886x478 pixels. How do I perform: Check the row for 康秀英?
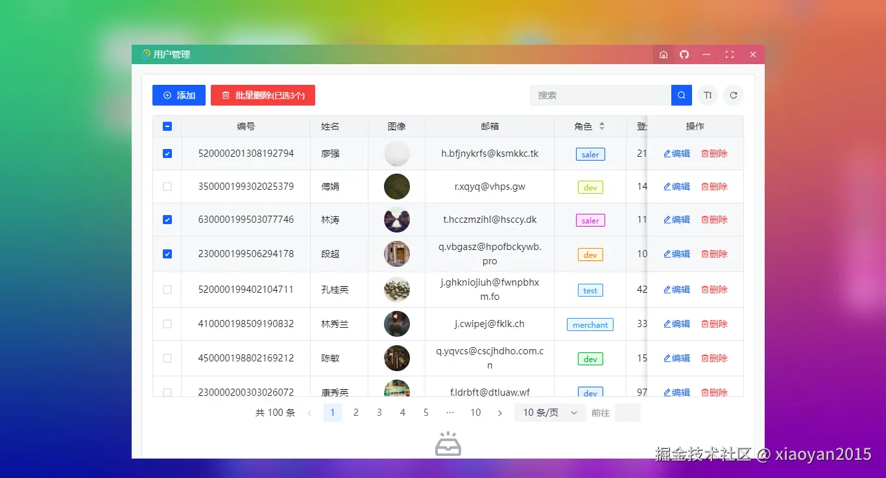167,393
